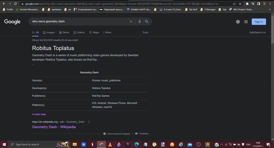The height and width of the screenshot is (148, 274).
Task: Reload the current Google search page
Action: (16, 4)
